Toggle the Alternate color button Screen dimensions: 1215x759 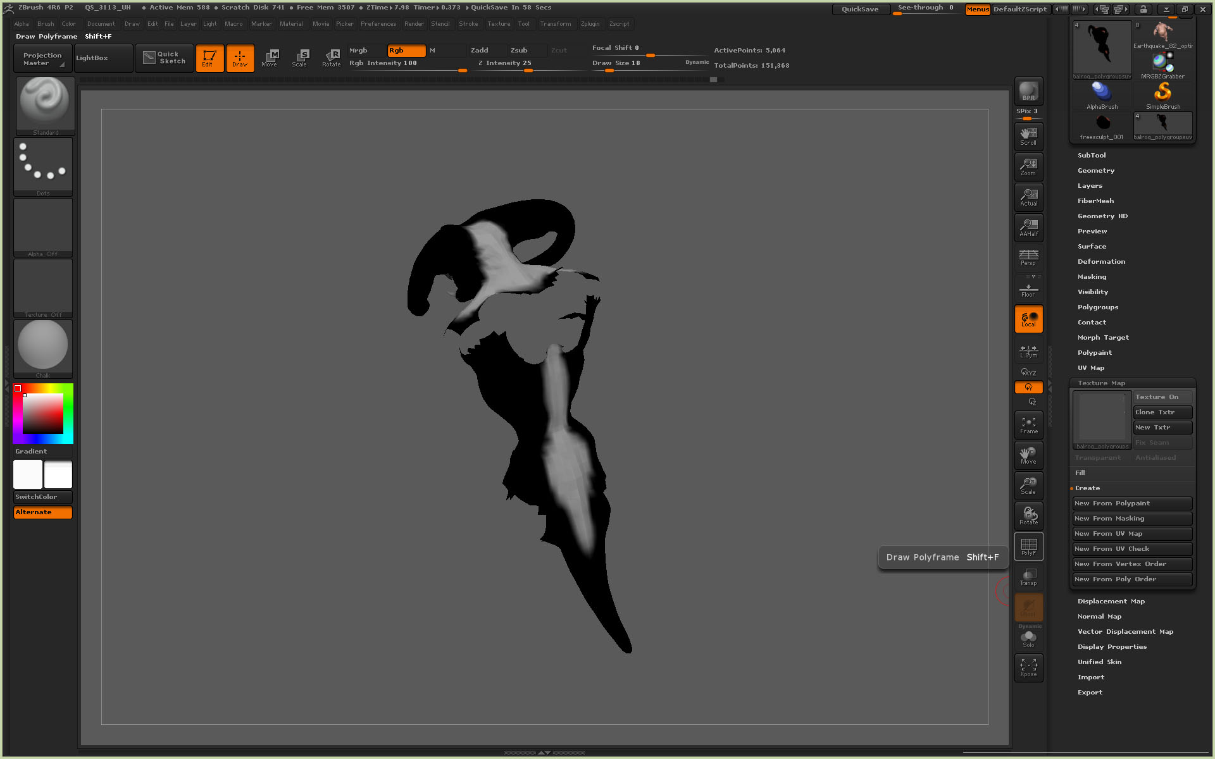pos(43,512)
